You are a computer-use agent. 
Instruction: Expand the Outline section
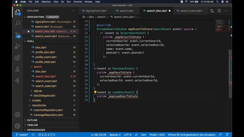[25, 120]
